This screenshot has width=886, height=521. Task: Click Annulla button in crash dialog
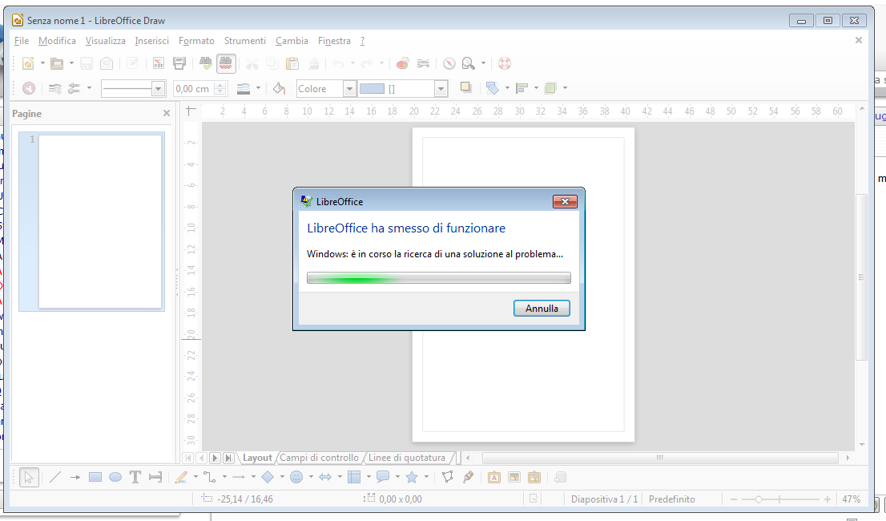(542, 309)
